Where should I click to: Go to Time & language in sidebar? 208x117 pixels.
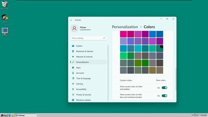pyautogui.click(x=83, y=78)
